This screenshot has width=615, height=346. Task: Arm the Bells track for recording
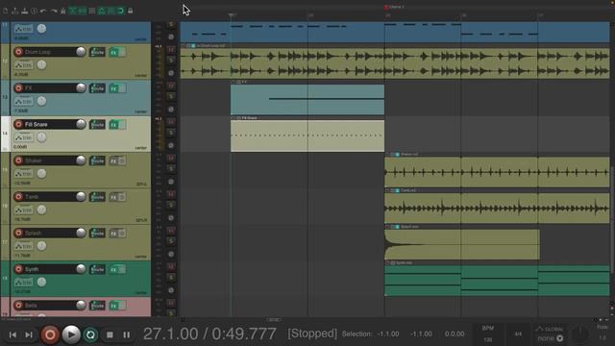tap(18, 306)
